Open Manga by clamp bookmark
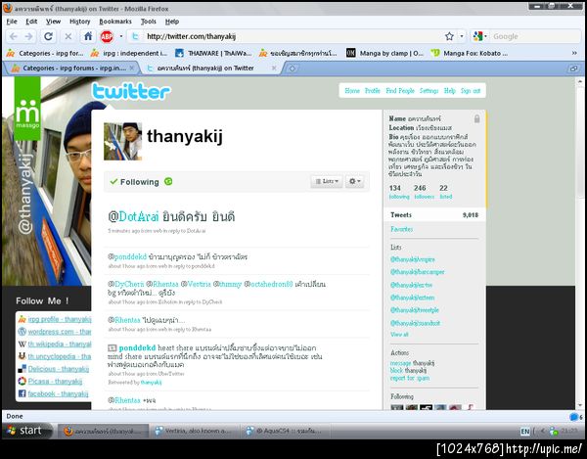Image resolution: width=587 pixels, height=459 pixels. 385,53
